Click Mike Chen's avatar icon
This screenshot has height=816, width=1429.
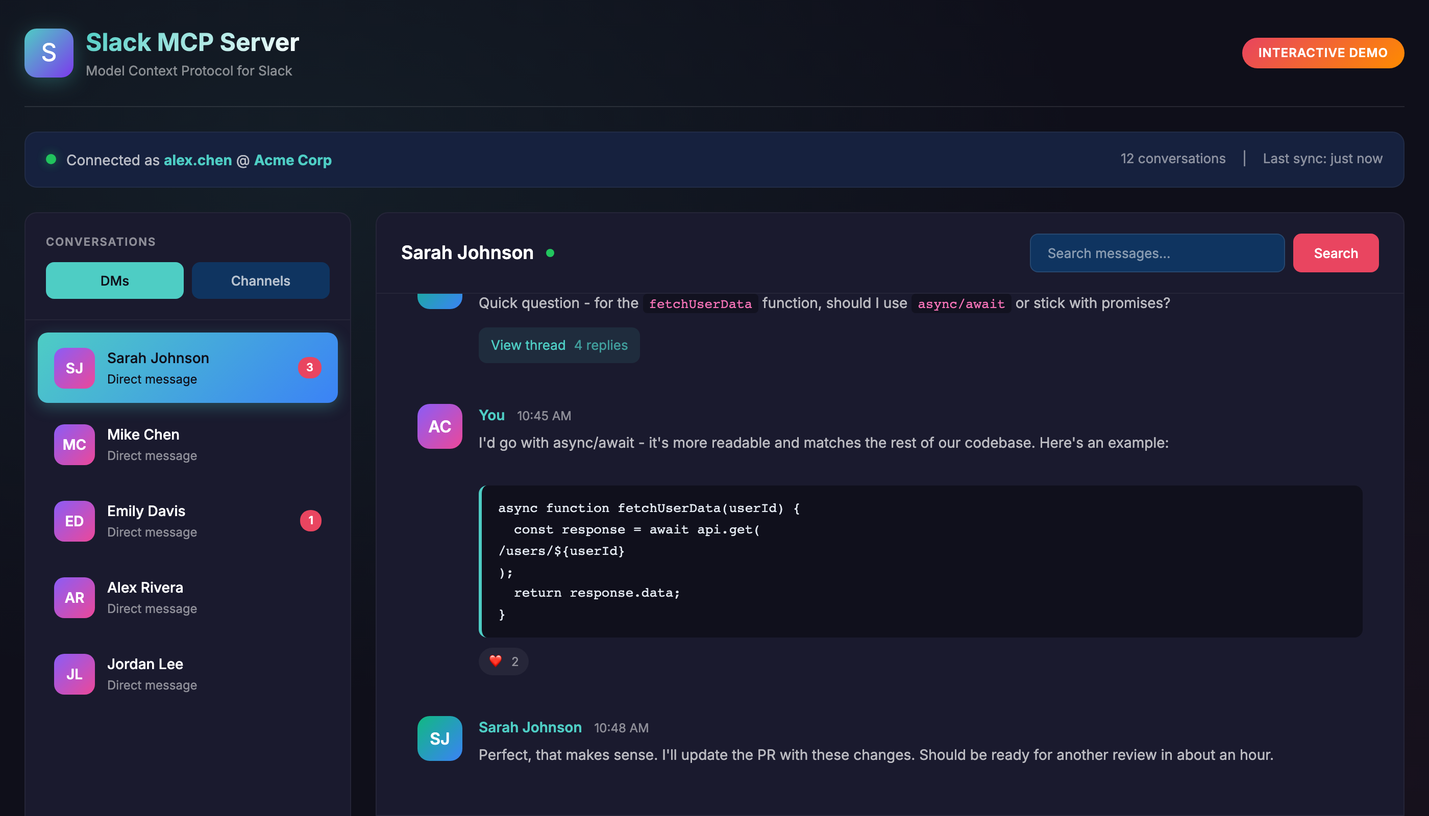[x=73, y=444]
